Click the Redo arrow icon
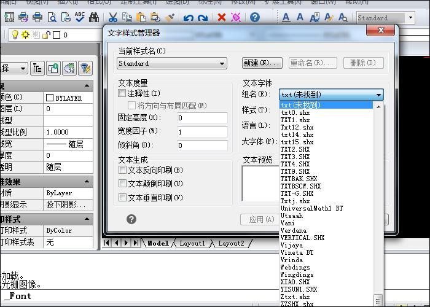430x307 pixels. click(203, 18)
